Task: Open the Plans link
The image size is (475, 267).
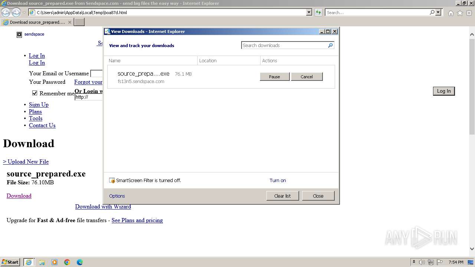Action: tap(35, 112)
